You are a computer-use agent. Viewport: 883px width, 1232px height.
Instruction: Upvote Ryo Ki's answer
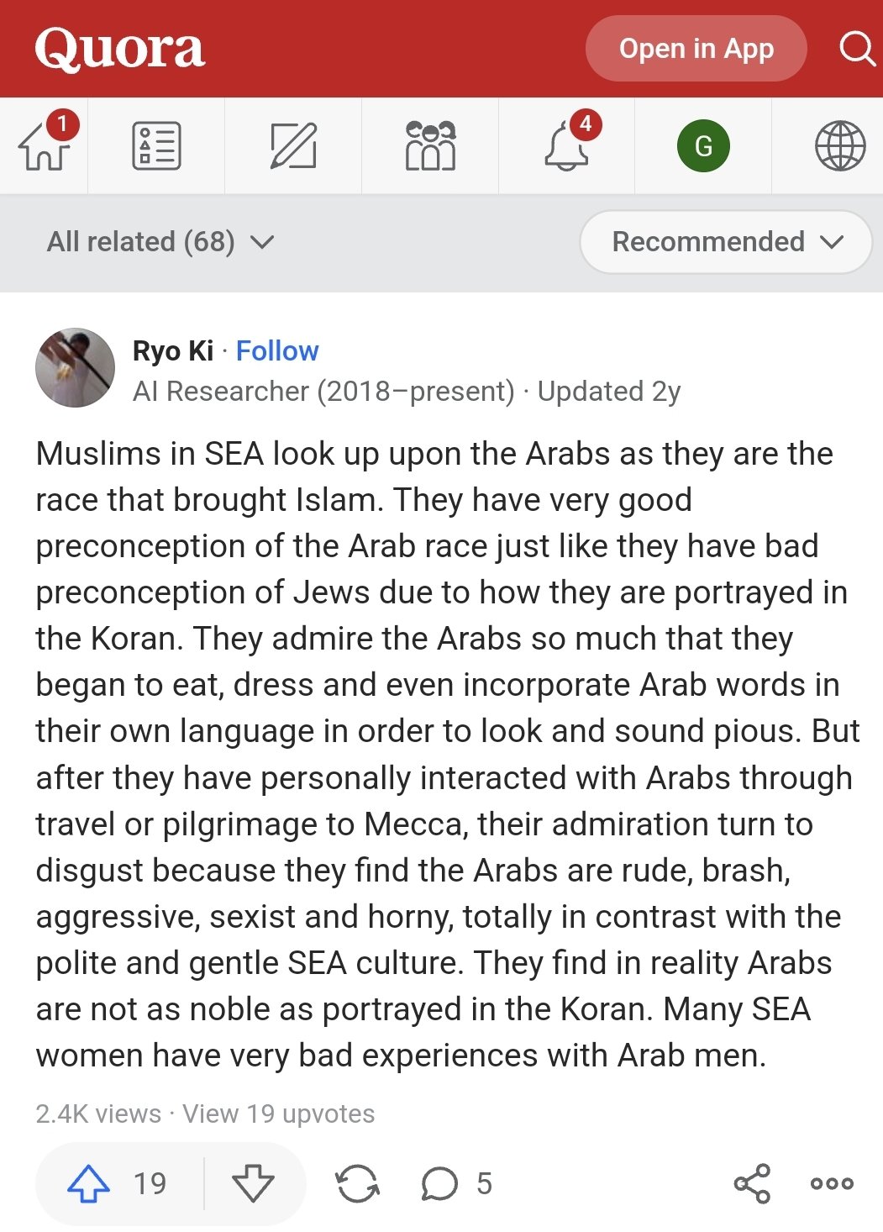coord(119,1183)
